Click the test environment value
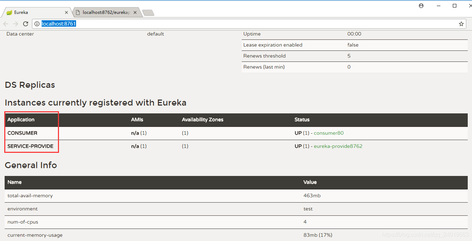This screenshot has height=241, width=472. click(x=308, y=209)
